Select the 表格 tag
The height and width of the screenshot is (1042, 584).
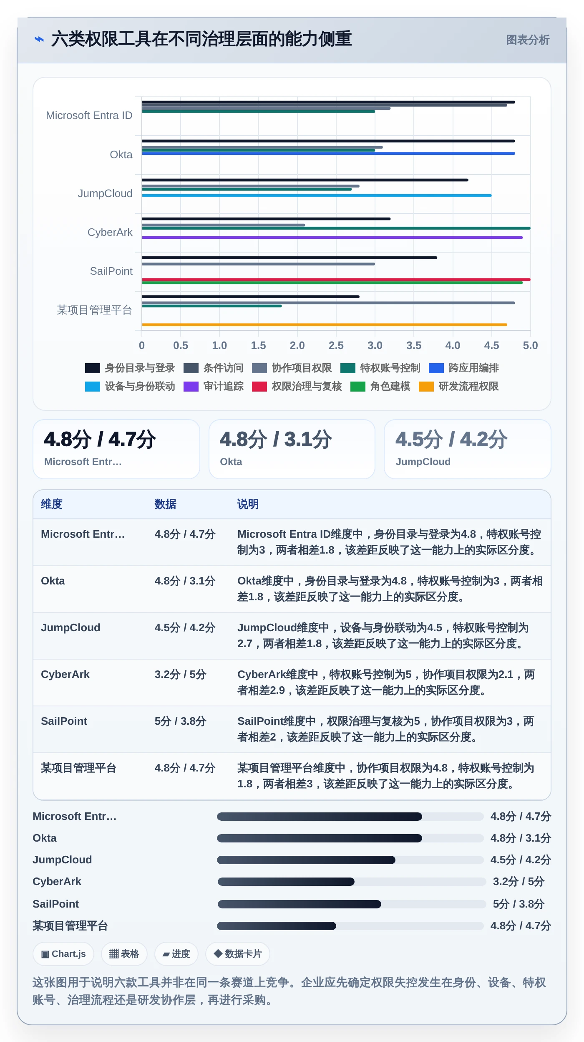pos(124,954)
